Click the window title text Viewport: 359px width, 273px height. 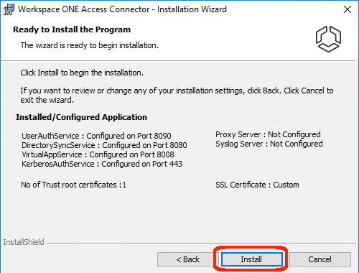[x=122, y=9]
